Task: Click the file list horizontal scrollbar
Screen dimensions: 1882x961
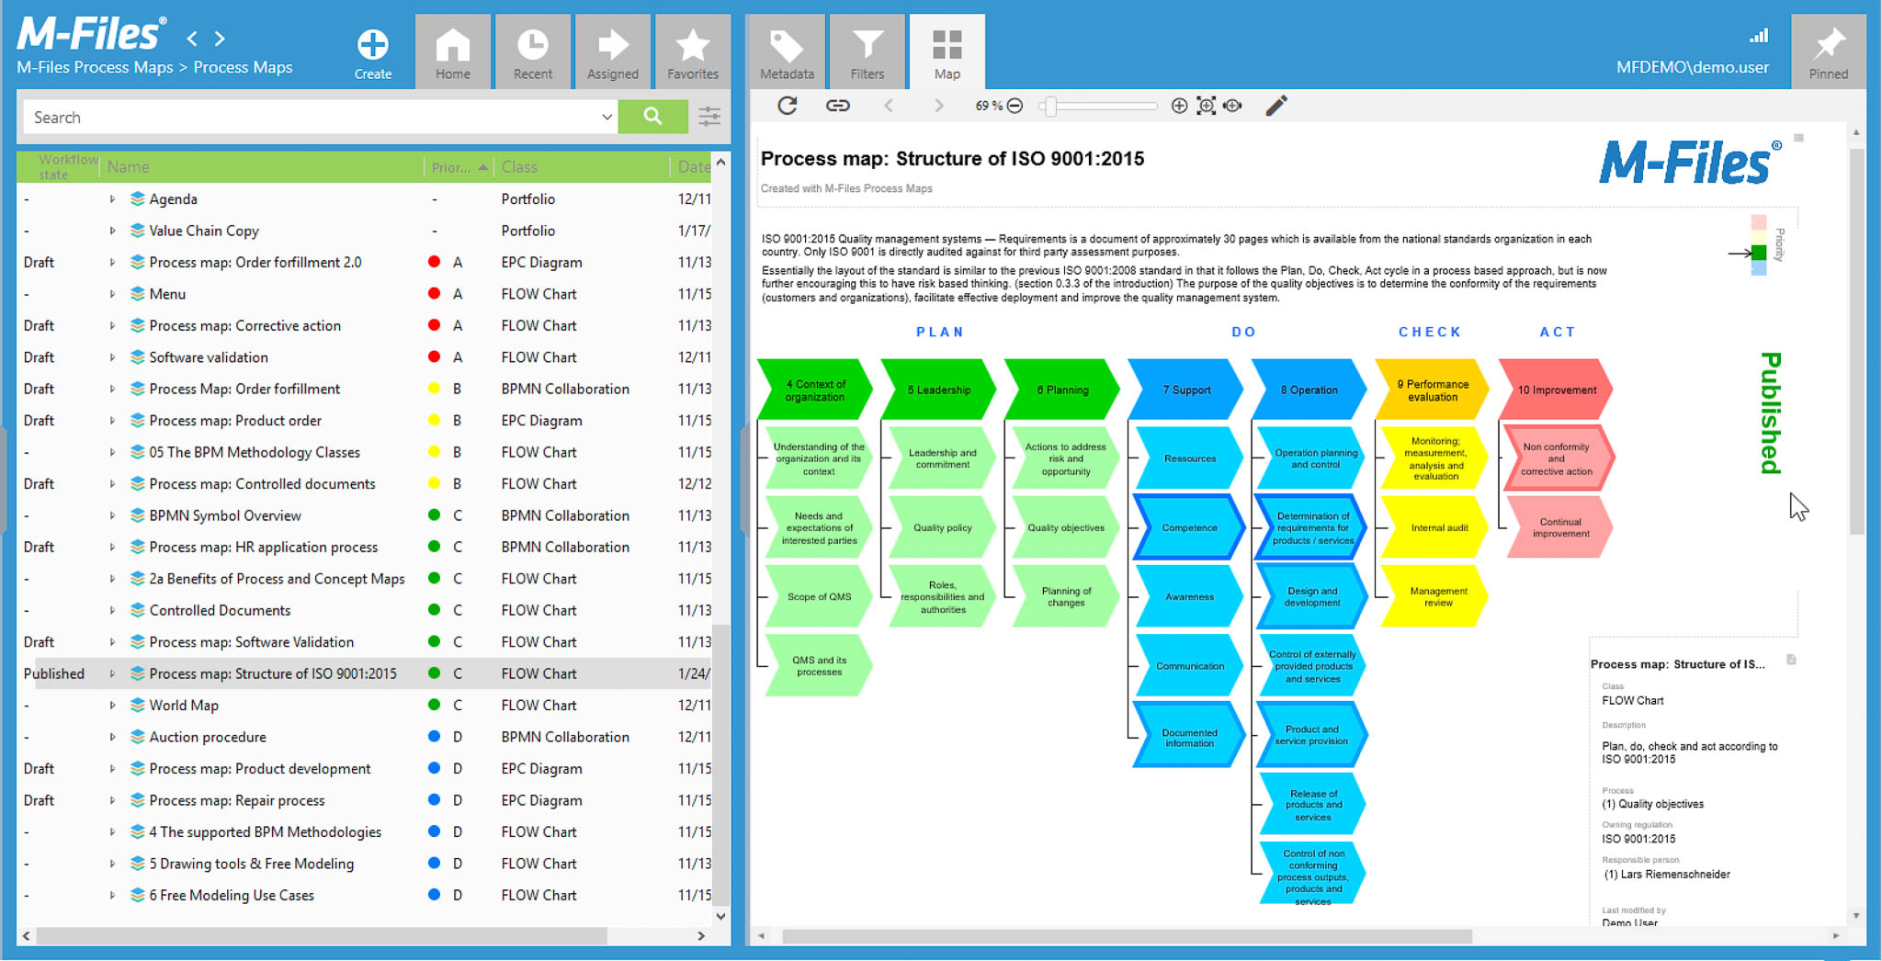Action: click(321, 936)
